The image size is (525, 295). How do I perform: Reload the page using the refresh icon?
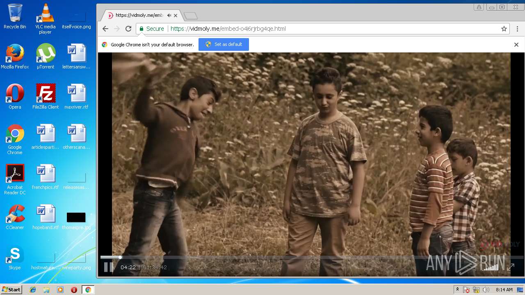(x=128, y=29)
